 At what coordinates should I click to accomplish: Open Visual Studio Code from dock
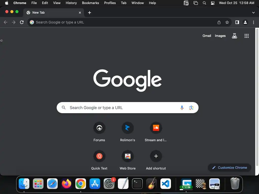(x=166, y=184)
